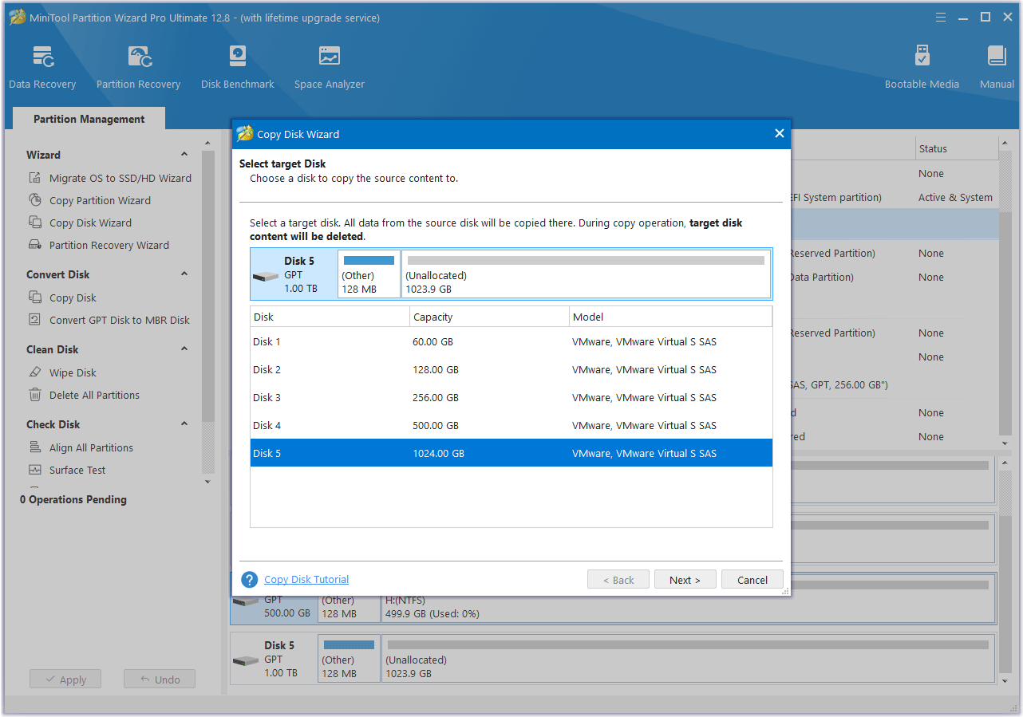Close the Copy Disk Wizard dialog
1023x717 pixels.
[x=780, y=134]
